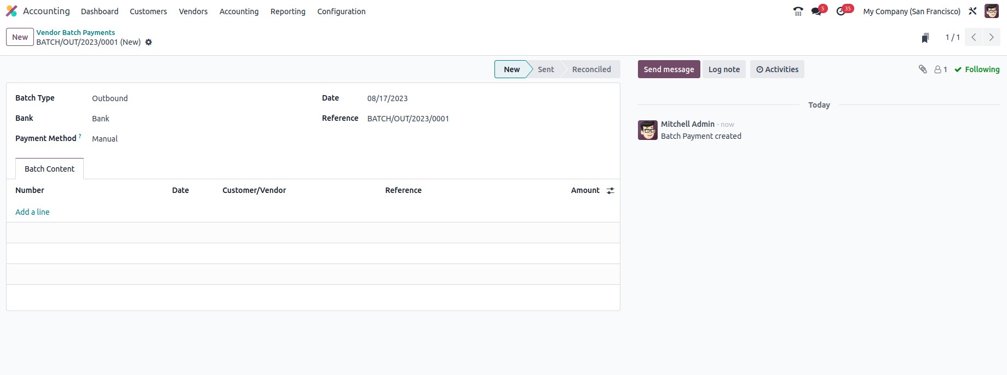Sort by Reference column header
This screenshot has width=1007, height=375.
[403, 190]
